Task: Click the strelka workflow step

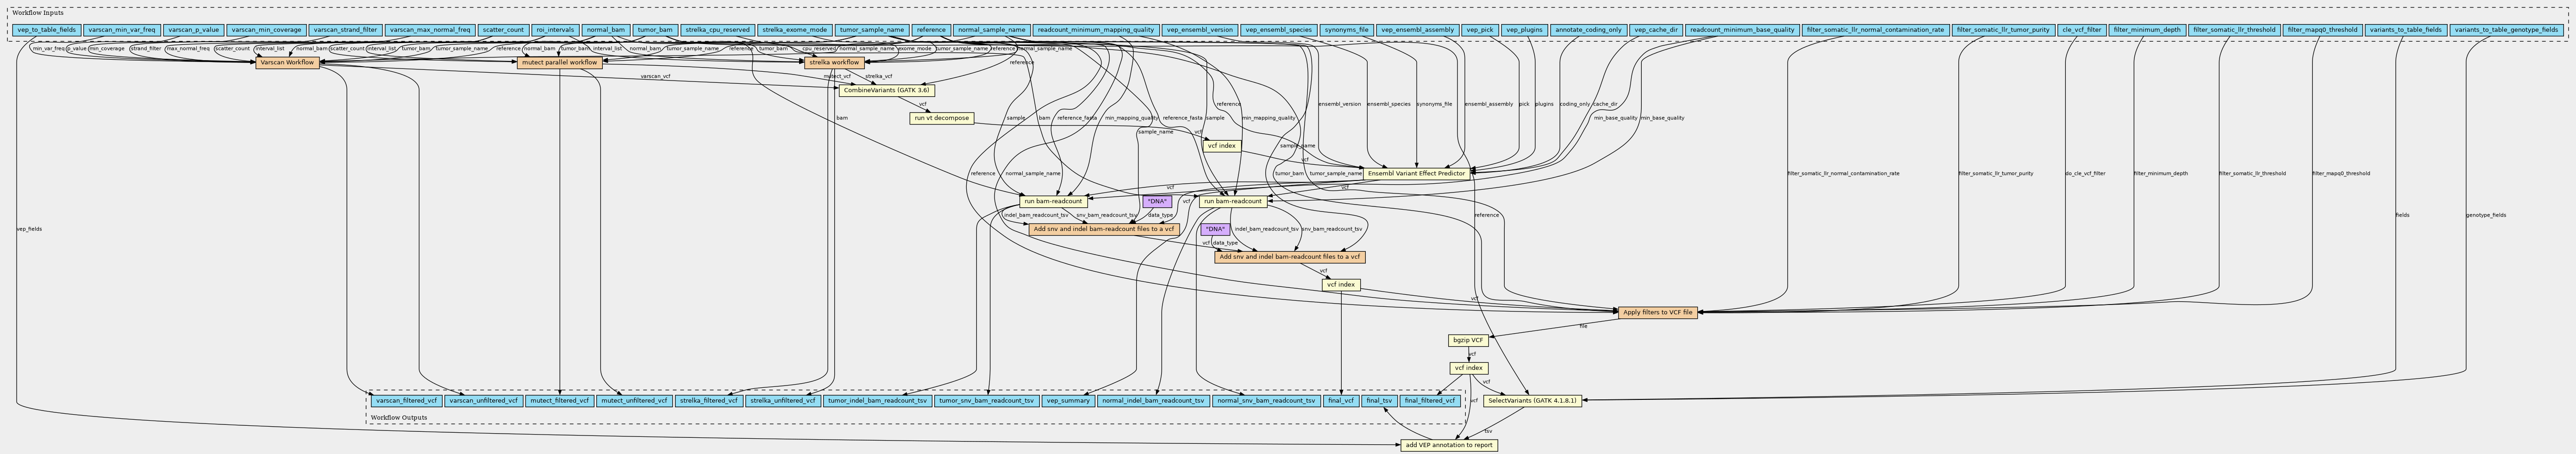Action: 834,63
